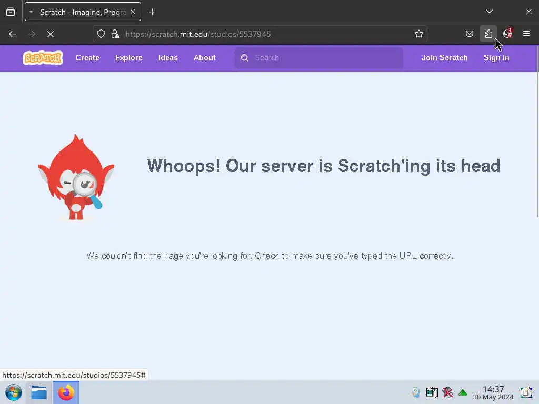Viewport: 539px width, 404px height.
Task: Click the Scratch logo in navigation bar
Action: pyautogui.click(x=43, y=58)
